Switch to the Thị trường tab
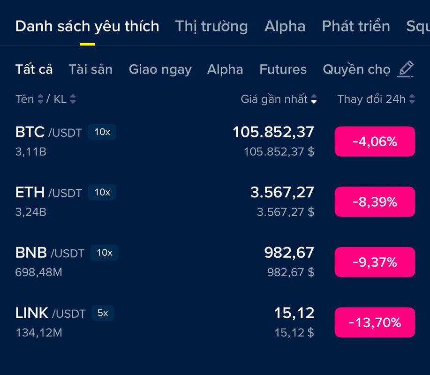Viewport: 430px width, 375px height. tap(211, 26)
